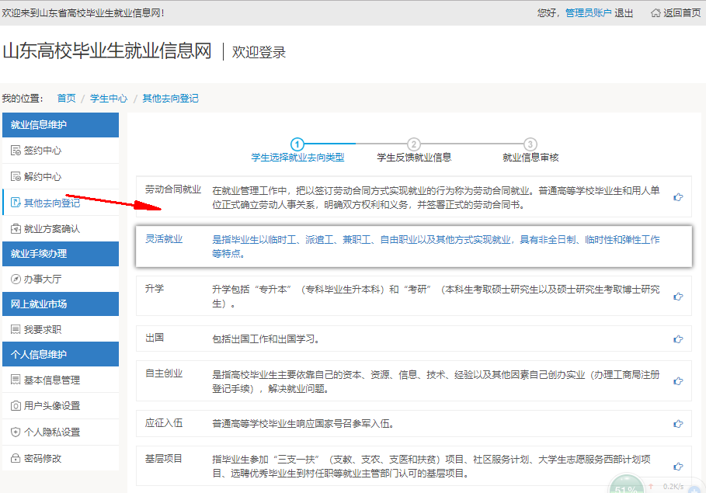Click the 退出 logout link

(624, 13)
